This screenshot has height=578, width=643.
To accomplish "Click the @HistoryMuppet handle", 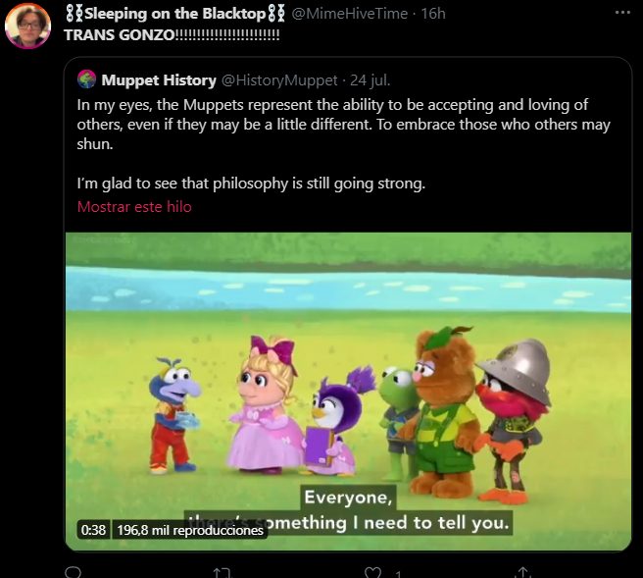I will [x=279, y=79].
